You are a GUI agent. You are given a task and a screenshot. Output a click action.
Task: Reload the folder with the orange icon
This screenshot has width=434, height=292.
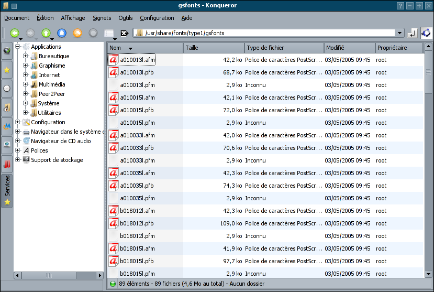coord(77,33)
